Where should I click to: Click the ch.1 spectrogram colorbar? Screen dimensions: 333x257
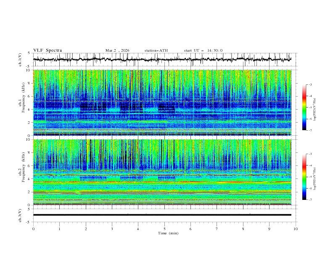tap(304, 108)
